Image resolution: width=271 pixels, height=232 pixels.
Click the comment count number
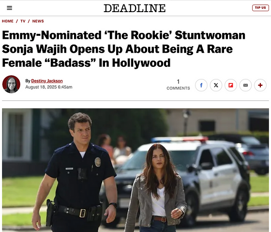click(178, 81)
